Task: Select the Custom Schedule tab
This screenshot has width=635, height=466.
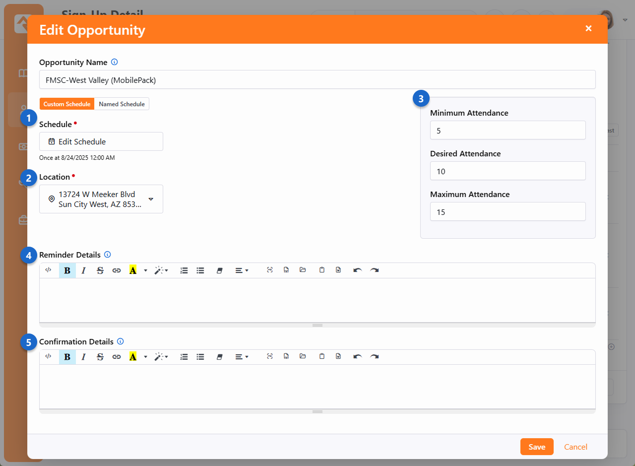Action: click(x=67, y=104)
